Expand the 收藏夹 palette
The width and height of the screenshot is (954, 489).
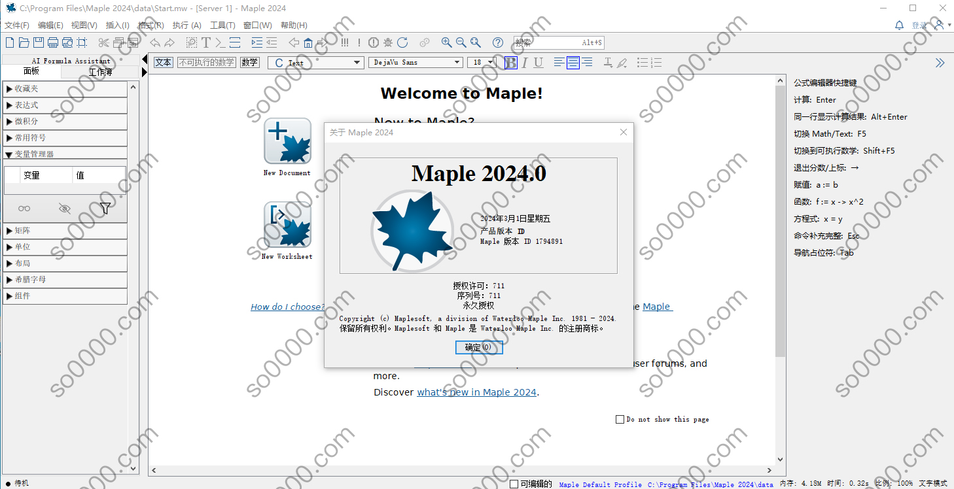65,89
